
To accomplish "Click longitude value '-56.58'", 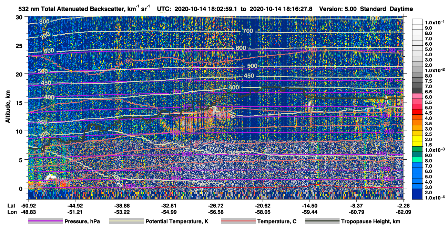I will tap(215, 212).
